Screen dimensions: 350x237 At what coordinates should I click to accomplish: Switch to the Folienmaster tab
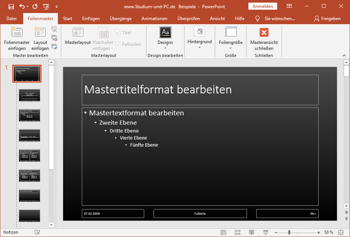point(40,19)
